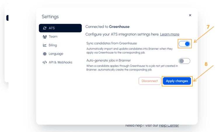Click the chart icon beside Billing

point(45,45)
